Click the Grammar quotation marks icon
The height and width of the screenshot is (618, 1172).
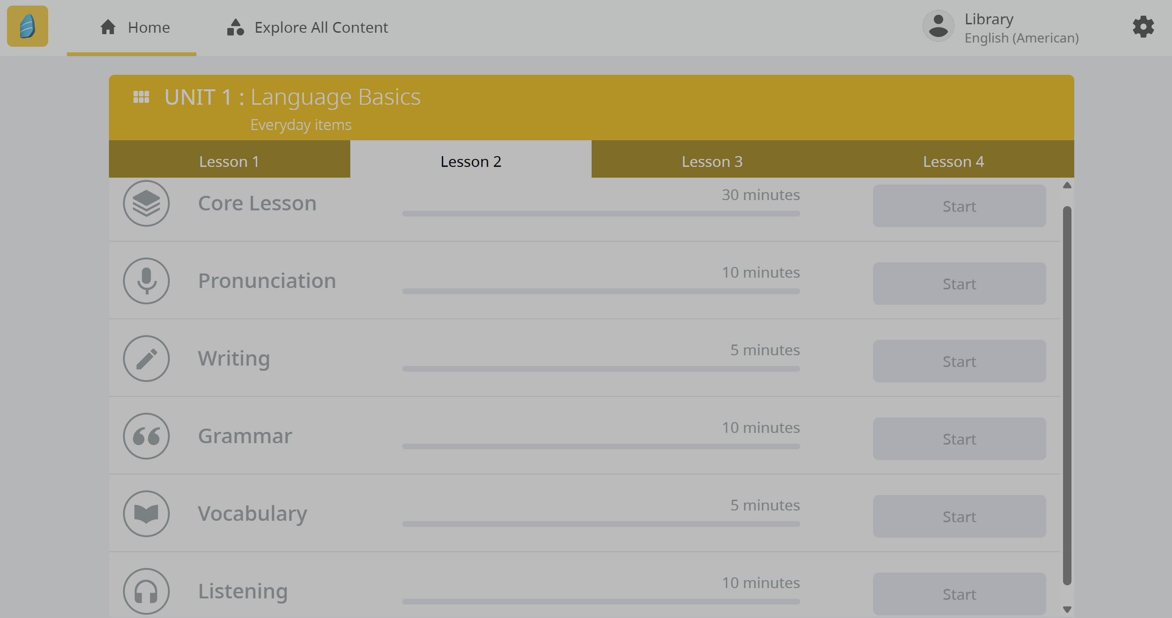pyautogui.click(x=146, y=436)
